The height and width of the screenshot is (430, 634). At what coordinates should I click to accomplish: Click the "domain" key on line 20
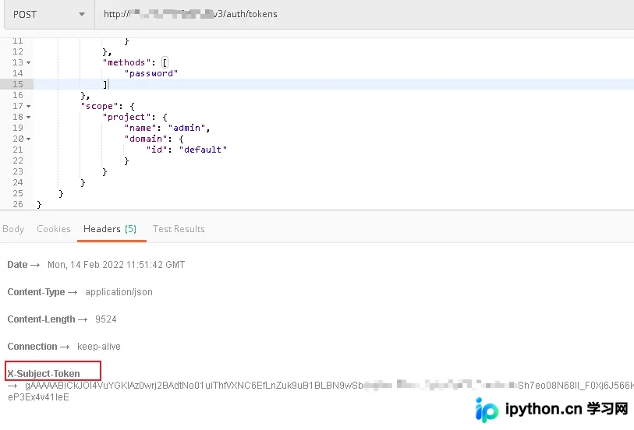click(146, 139)
